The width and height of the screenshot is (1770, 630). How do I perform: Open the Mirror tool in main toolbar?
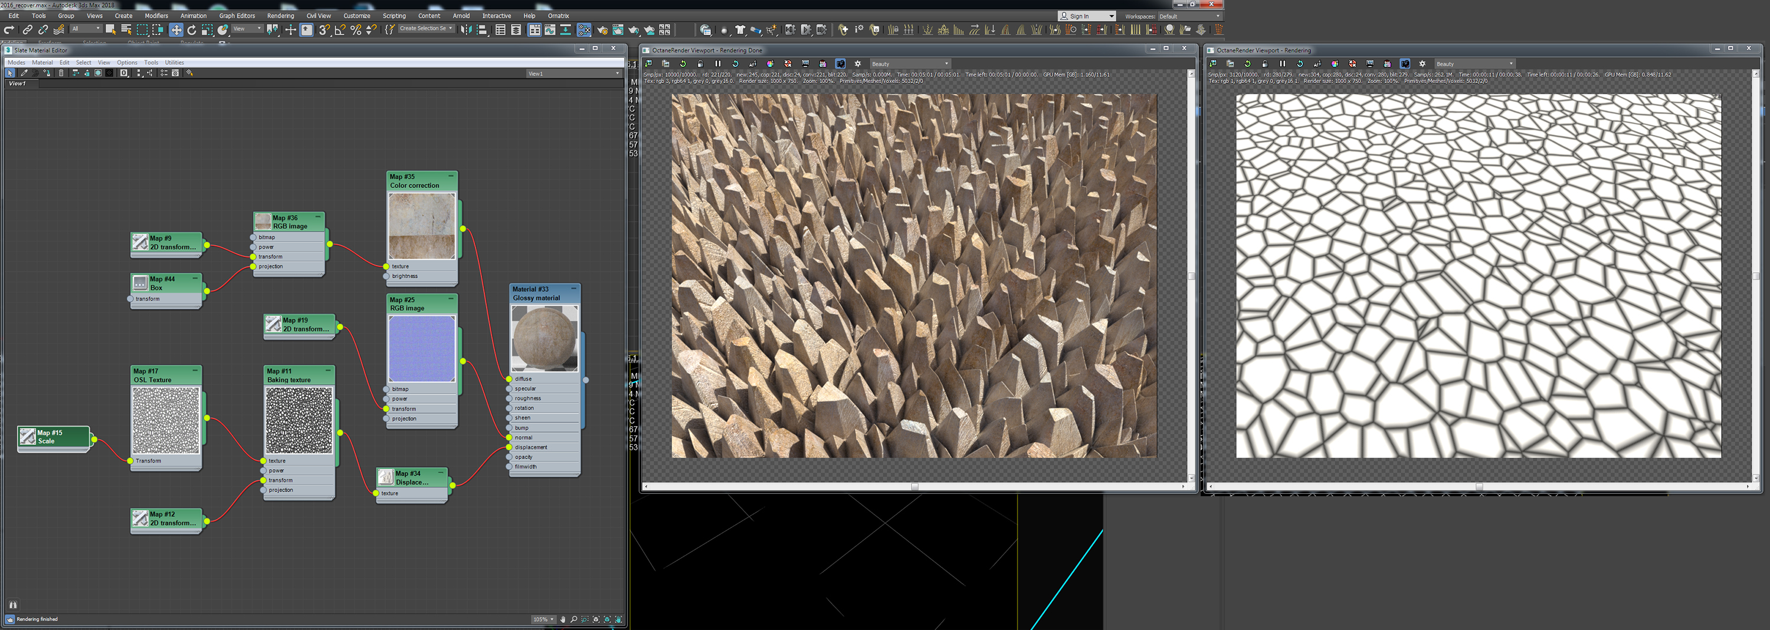(x=466, y=29)
